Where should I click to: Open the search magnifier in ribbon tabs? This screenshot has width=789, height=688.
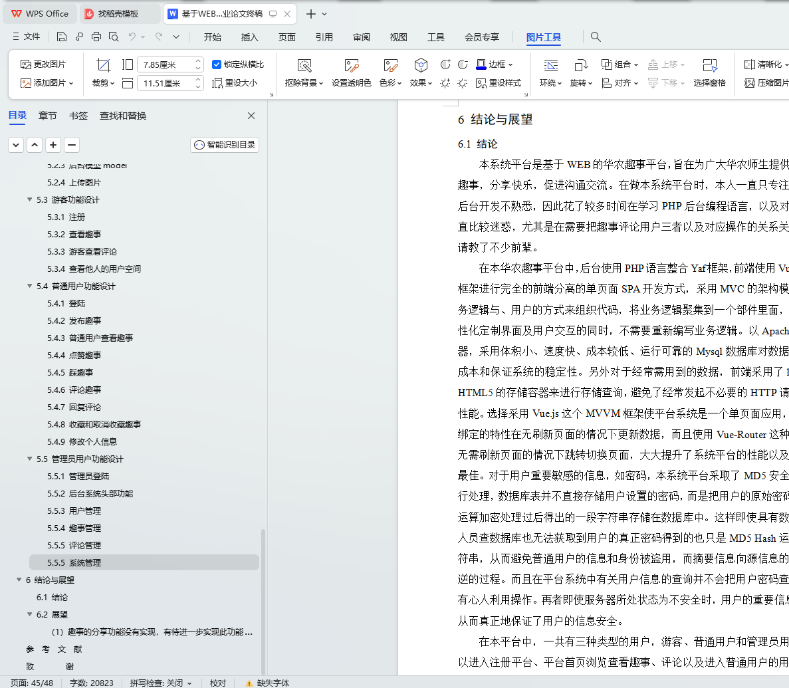point(596,37)
